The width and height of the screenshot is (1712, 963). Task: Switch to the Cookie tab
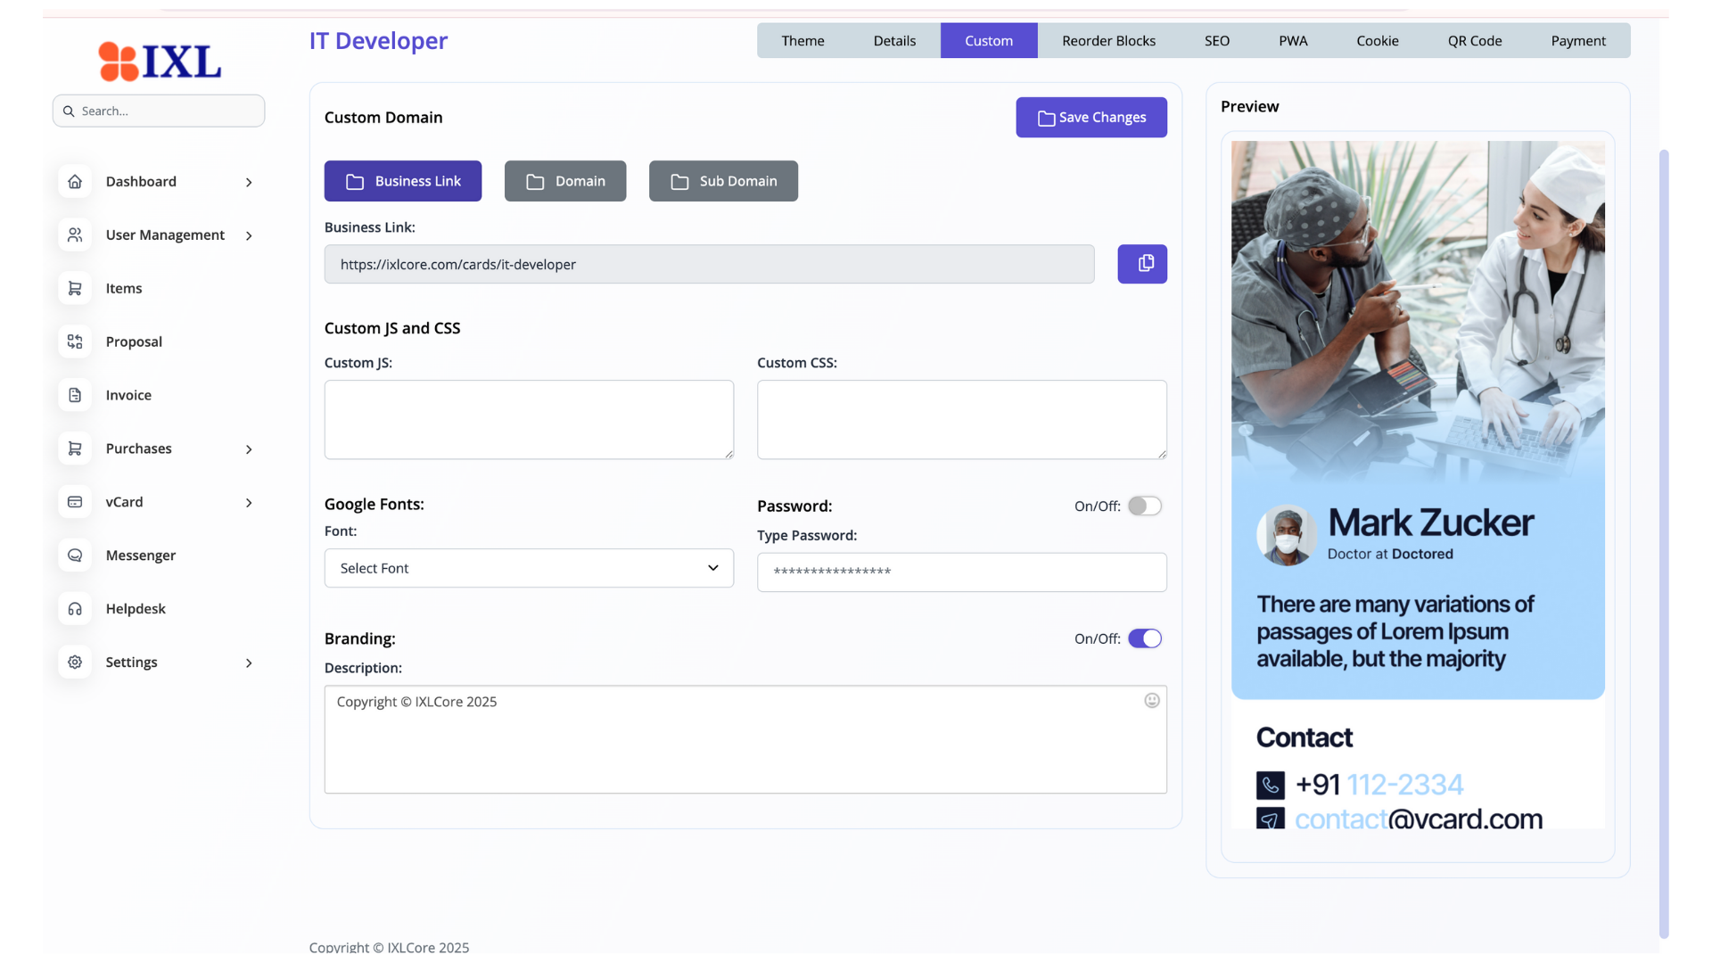(1378, 41)
